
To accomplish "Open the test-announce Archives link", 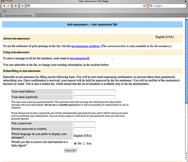I will (85, 46).
